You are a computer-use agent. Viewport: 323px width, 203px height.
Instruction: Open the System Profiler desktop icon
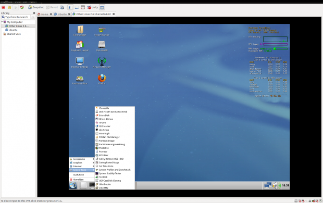(102, 31)
